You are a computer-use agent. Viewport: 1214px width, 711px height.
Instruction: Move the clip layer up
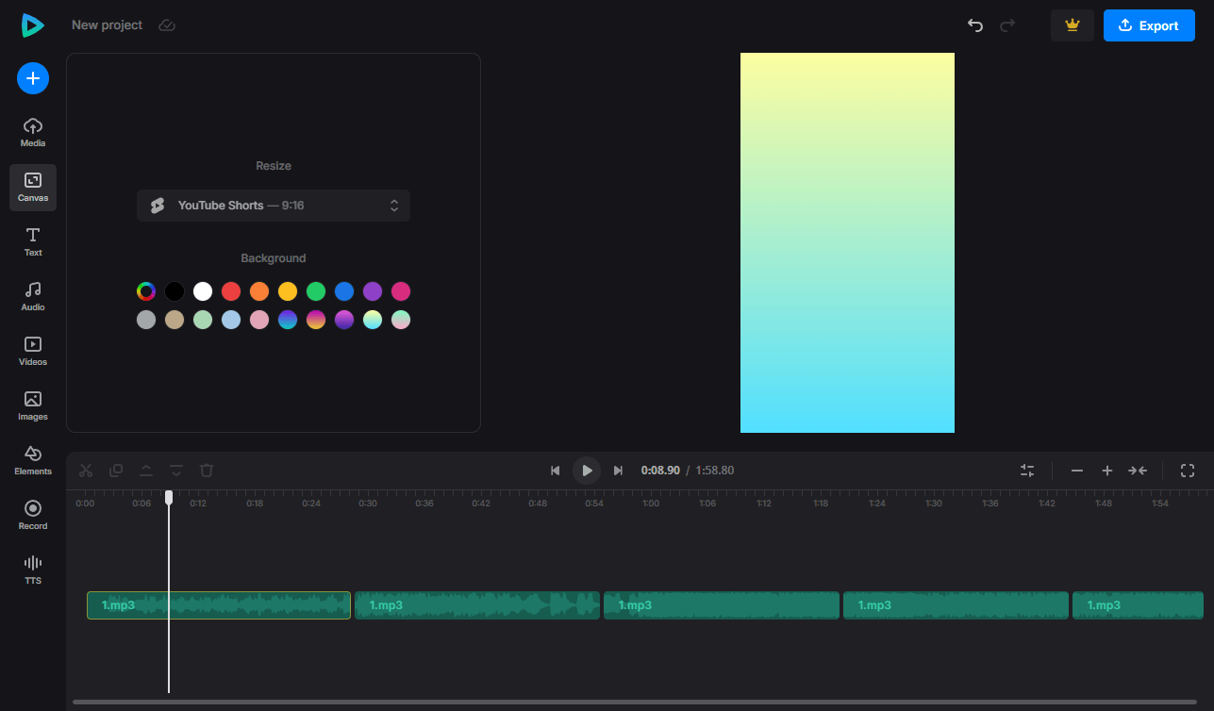coord(146,470)
